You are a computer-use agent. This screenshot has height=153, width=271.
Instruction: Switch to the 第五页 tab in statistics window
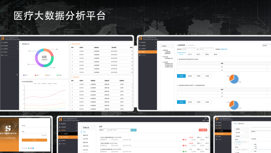tap(216, 54)
